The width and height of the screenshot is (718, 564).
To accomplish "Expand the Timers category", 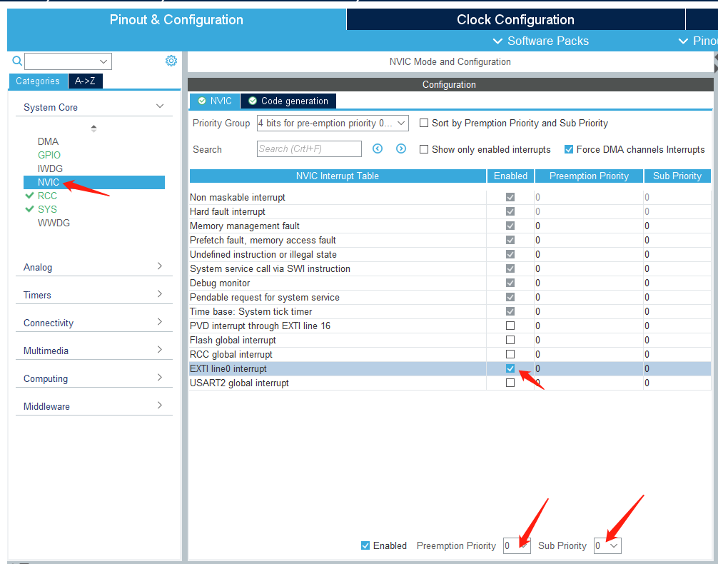I will click(x=94, y=295).
